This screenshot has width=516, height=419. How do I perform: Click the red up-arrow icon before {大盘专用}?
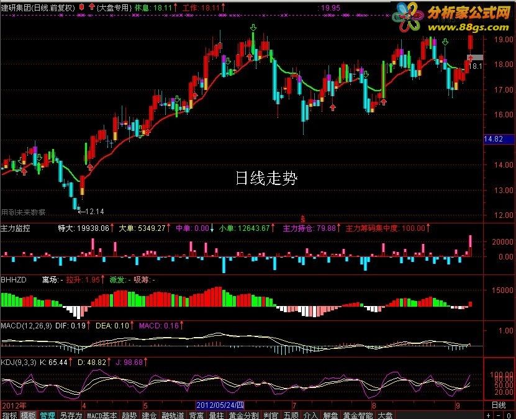coord(92,7)
